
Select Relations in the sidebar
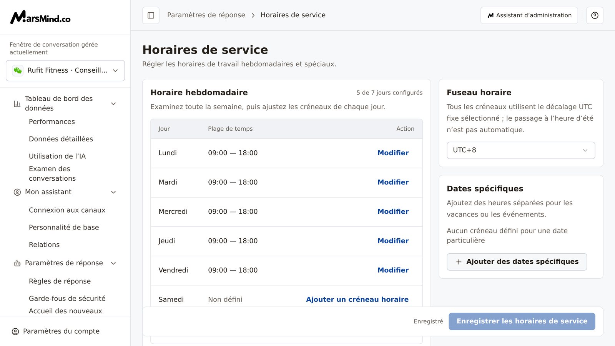click(x=44, y=245)
